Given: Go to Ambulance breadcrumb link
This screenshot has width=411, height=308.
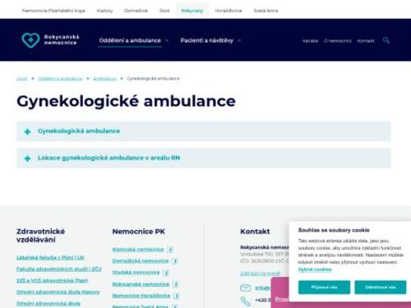Looking at the screenshot, I should click(104, 79).
